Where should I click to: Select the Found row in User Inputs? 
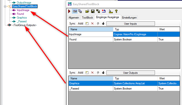tap(90, 40)
